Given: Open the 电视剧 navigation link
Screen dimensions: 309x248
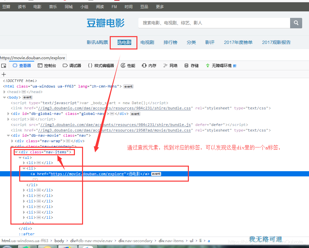Looking at the screenshot, I should [147, 42].
